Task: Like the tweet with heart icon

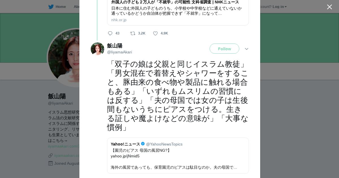Action: click(x=155, y=33)
